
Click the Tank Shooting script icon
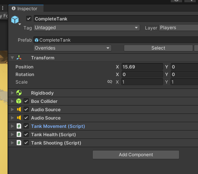19,143
